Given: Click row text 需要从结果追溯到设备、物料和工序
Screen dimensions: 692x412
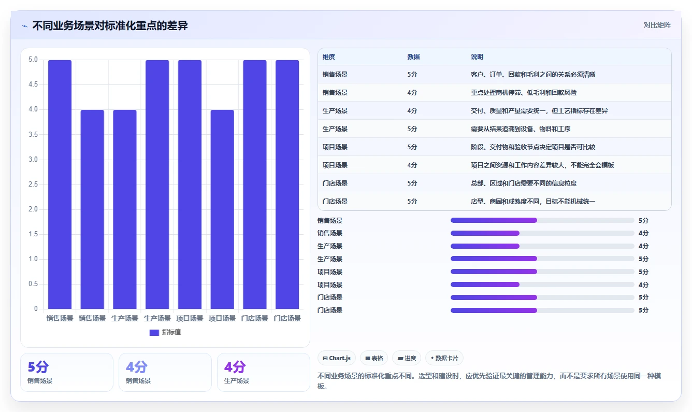Looking at the screenshot, I should pos(521,129).
